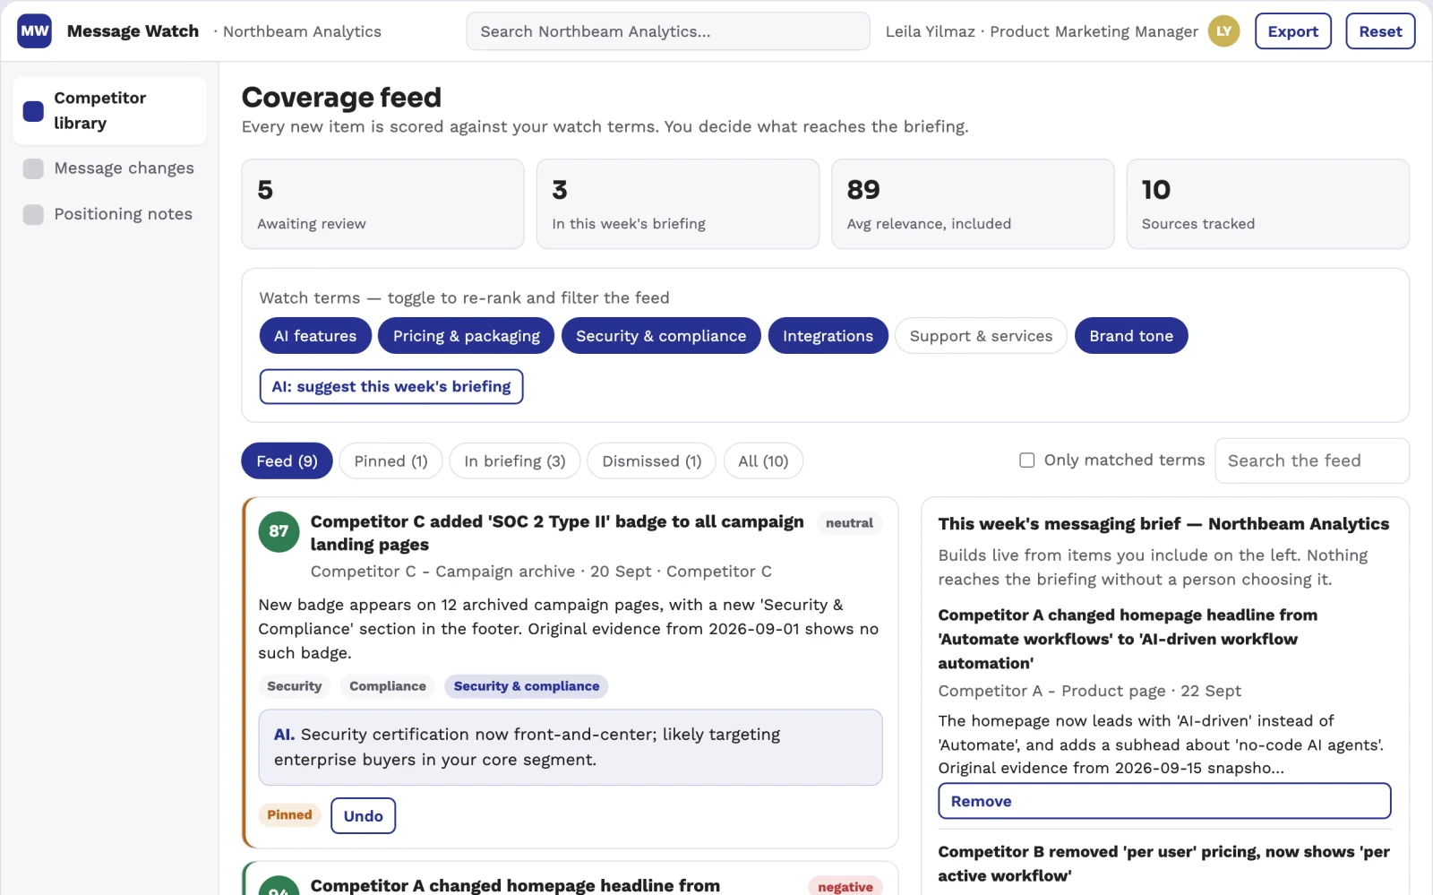Viewport: 1433px width, 895px height.
Task: Toggle the Security & compliance watch term chip
Action: (661, 336)
